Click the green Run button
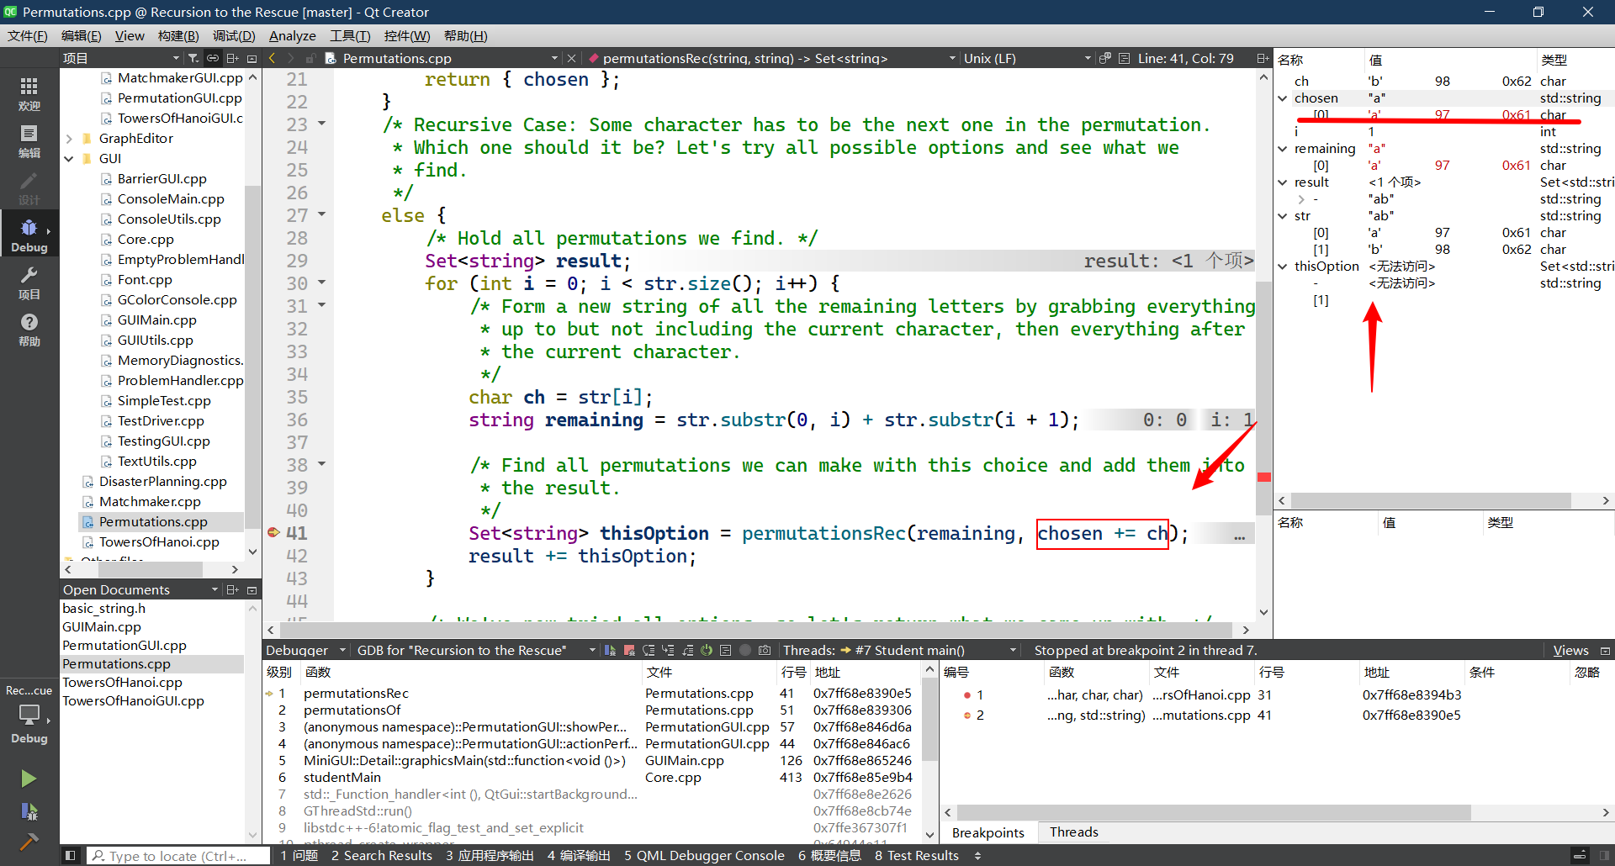The width and height of the screenshot is (1615, 866). click(x=29, y=779)
